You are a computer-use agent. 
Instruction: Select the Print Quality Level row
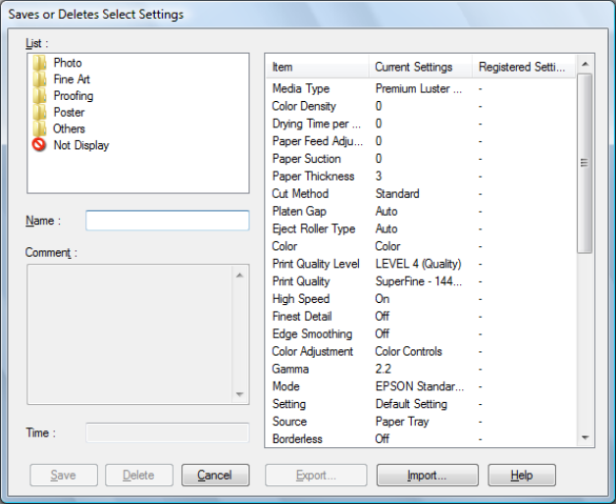coord(315,264)
